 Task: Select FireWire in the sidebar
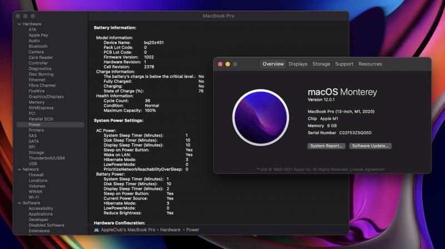pyautogui.click(x=37, y=91)
